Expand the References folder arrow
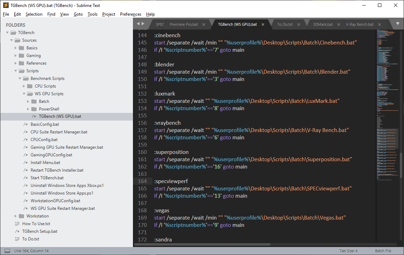The height and width of the screenshot is (255, 404). coord(15,63)
